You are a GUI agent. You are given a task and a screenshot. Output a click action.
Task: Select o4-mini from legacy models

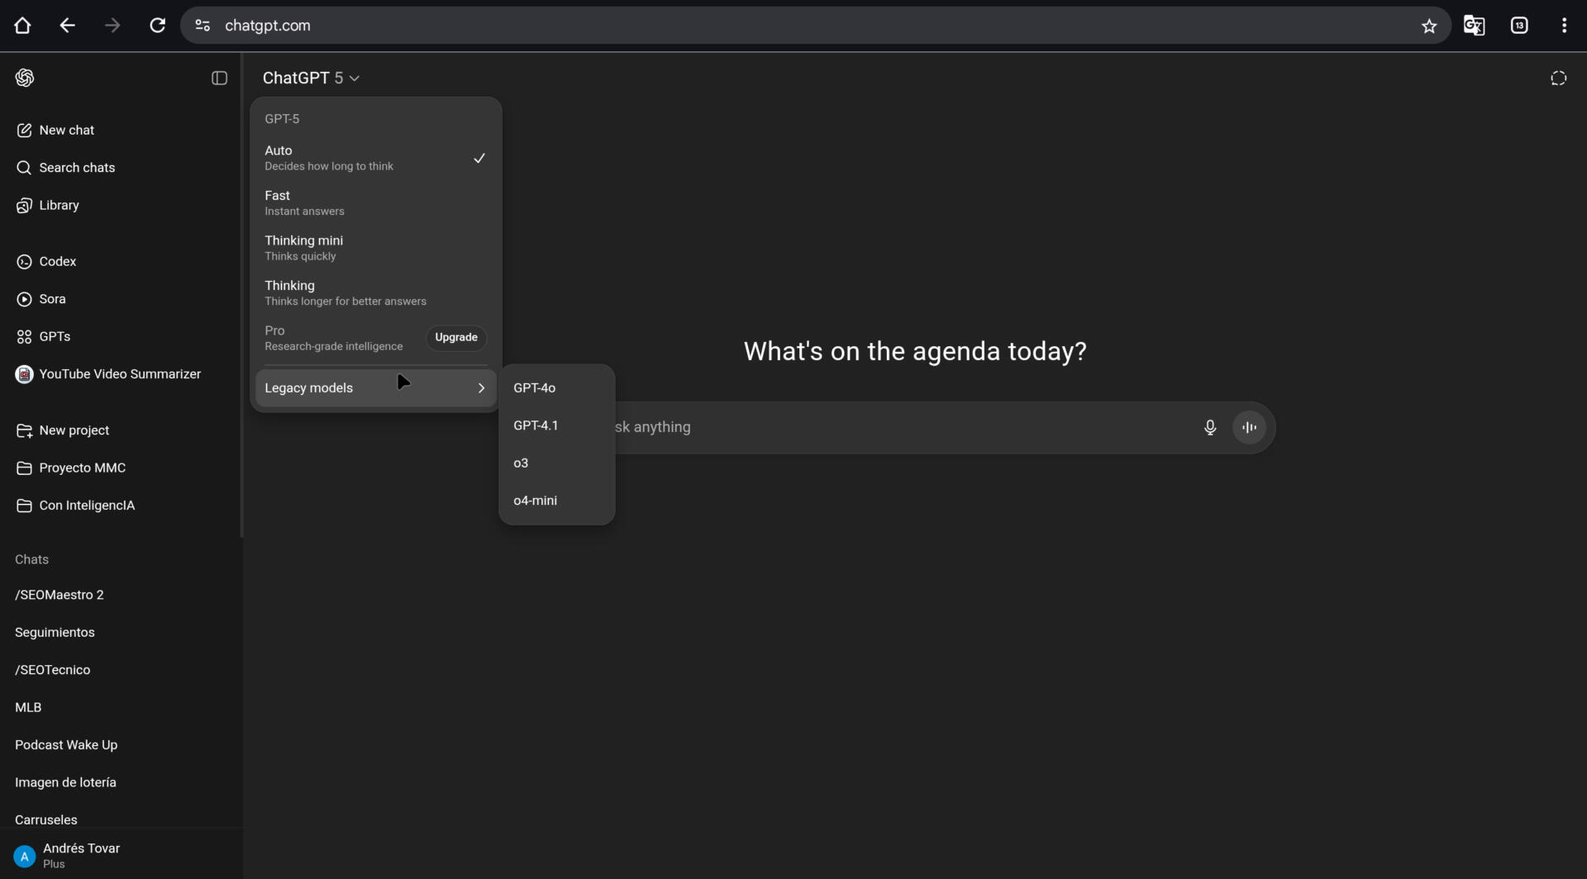556,501
